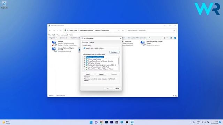Show hidden system tray icons chevron

click(191, 122)
